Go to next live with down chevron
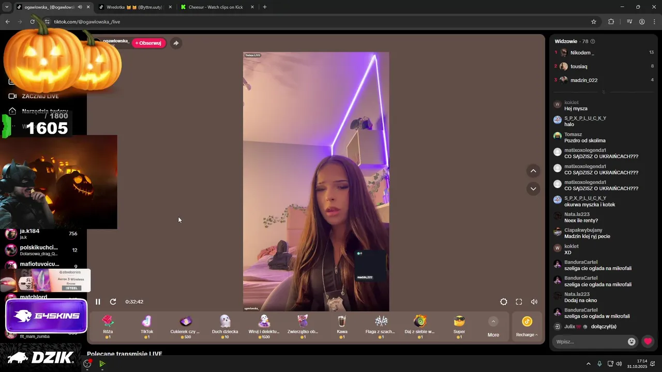 click(x=533, y=189)
